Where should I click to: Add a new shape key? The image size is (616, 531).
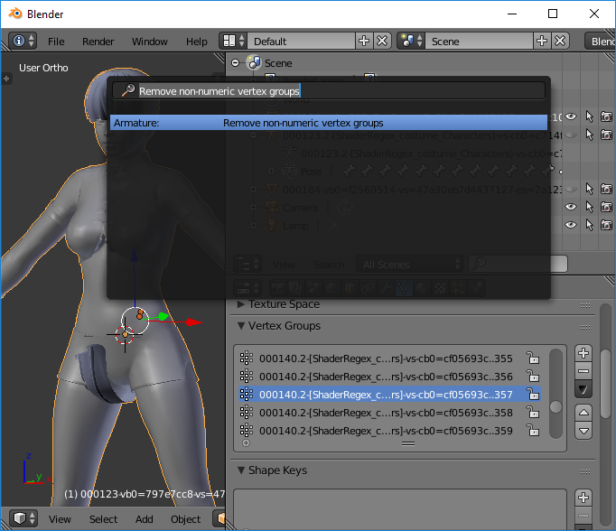[583, 498]
